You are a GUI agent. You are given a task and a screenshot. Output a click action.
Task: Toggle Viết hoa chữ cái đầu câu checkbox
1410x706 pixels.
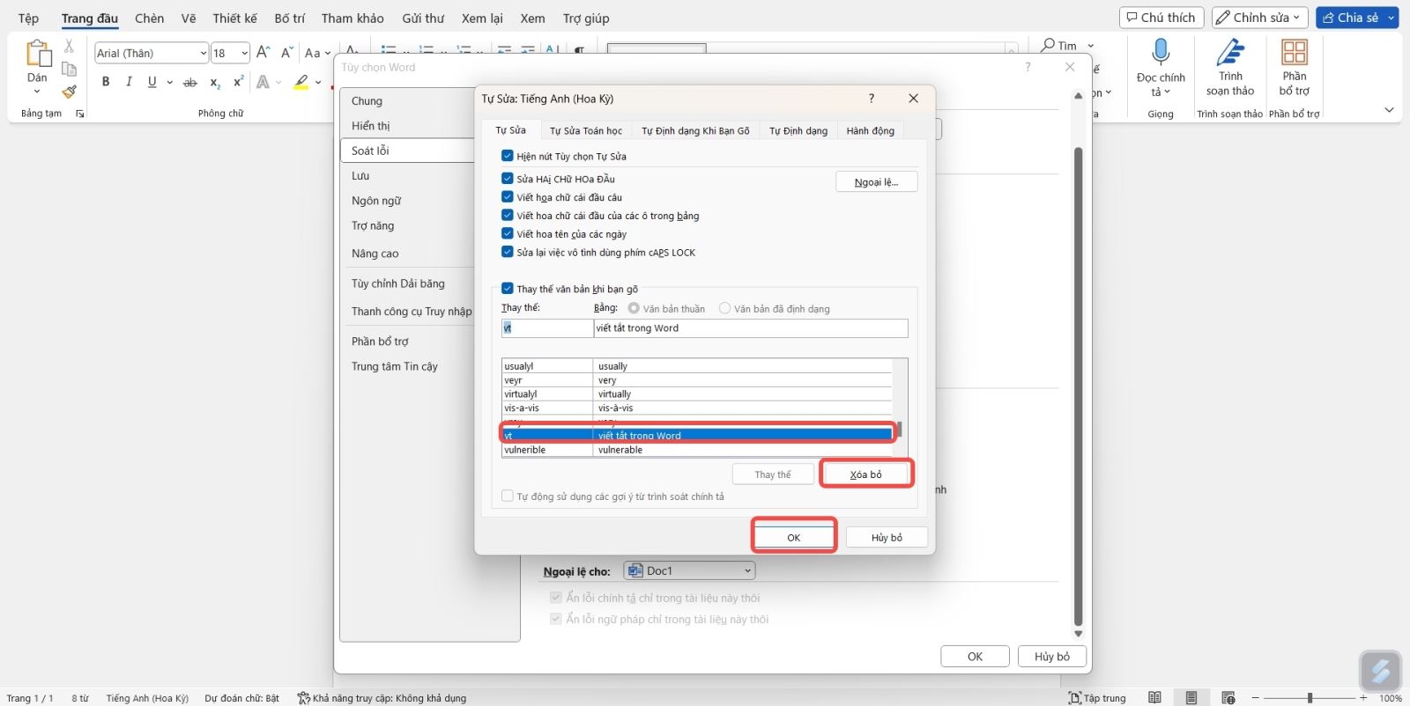click(508, 197)
